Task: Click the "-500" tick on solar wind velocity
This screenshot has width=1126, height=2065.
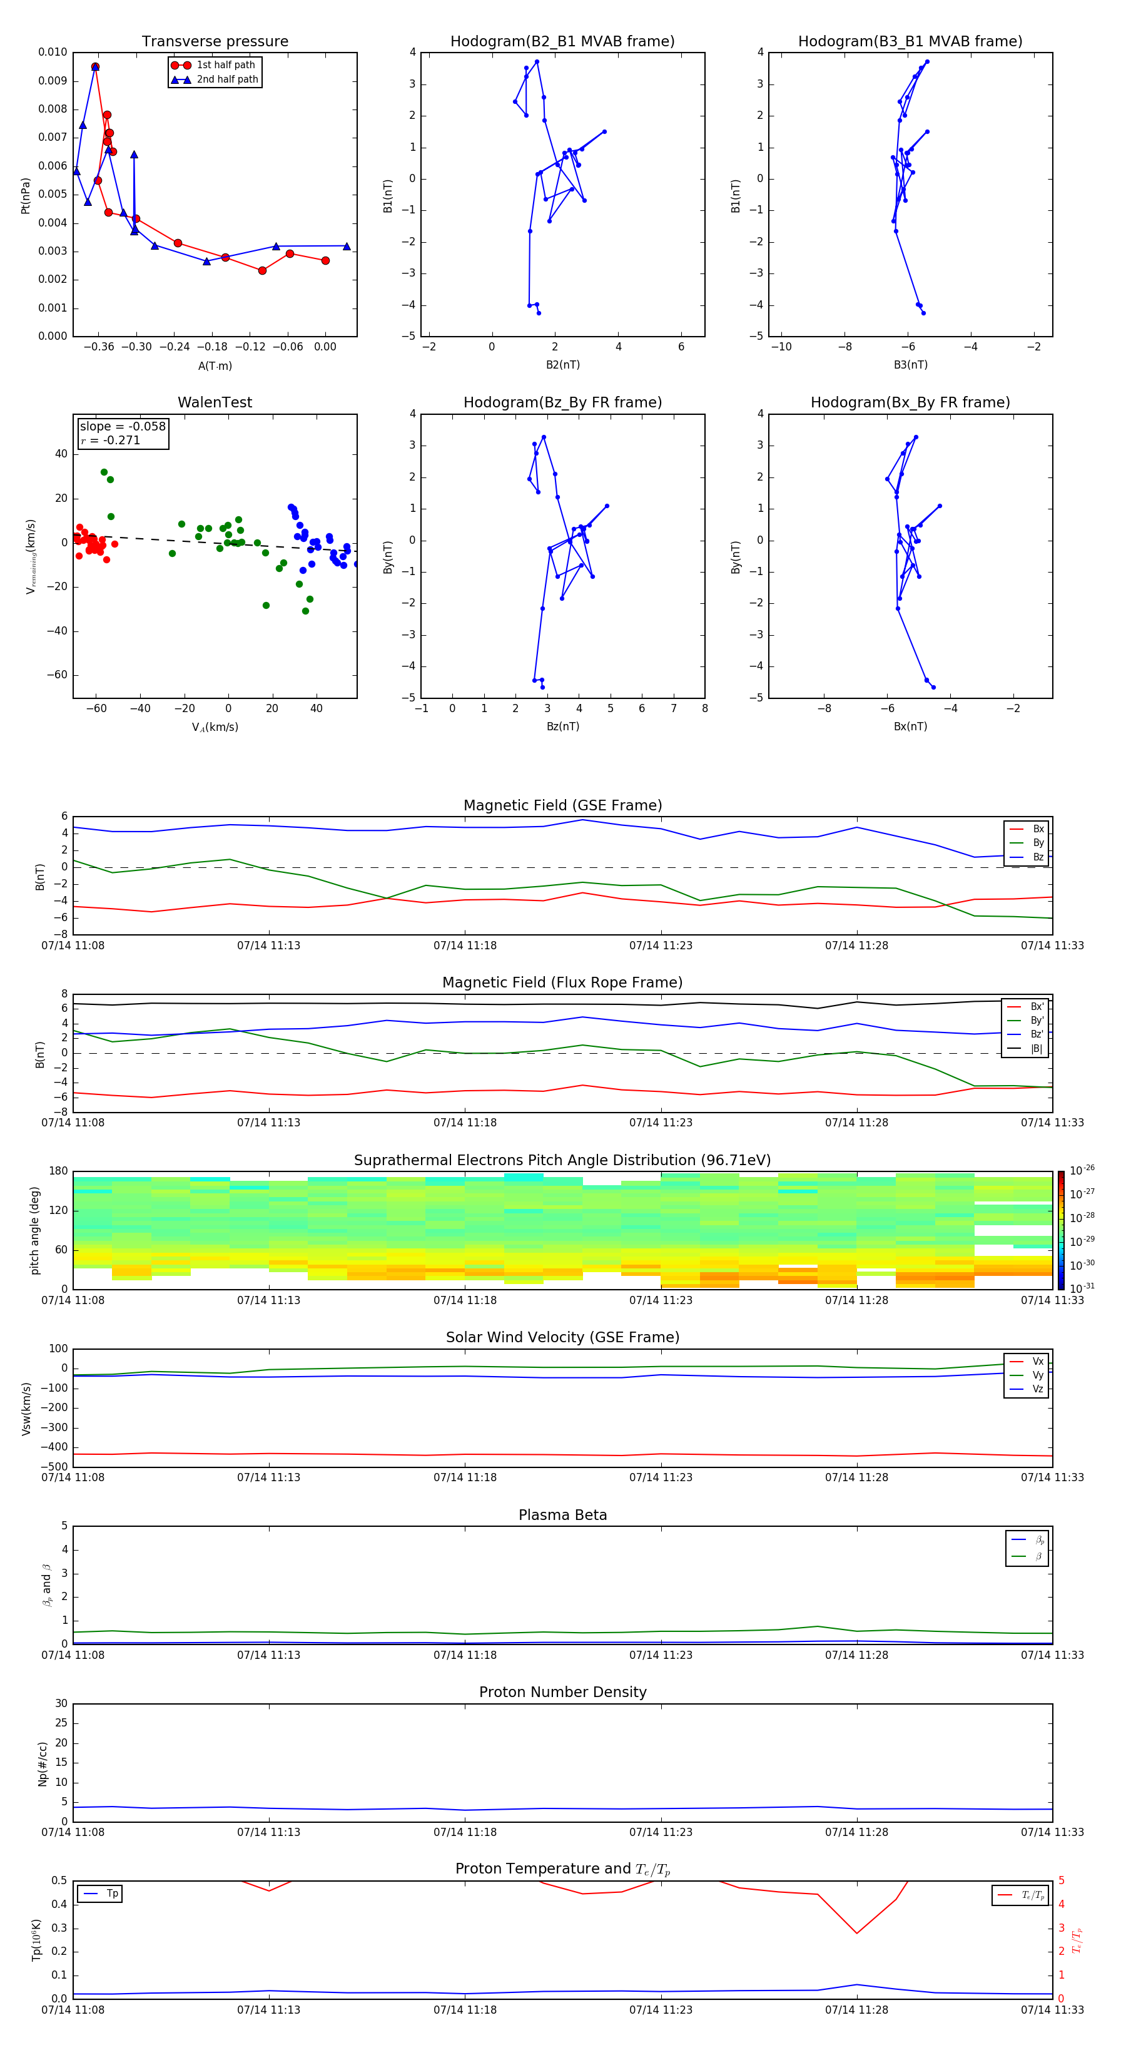Action: 54,1467
